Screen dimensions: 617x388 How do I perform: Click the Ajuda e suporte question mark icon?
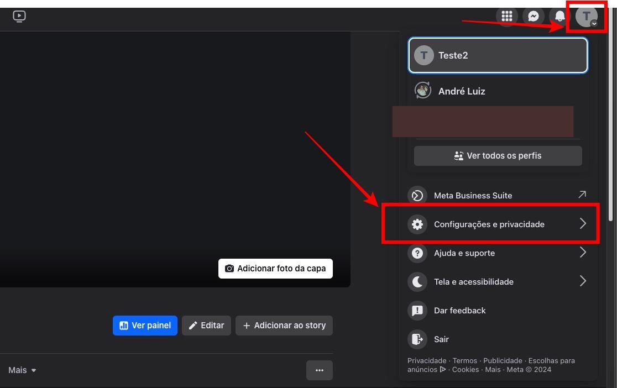[x=417, y=253]
